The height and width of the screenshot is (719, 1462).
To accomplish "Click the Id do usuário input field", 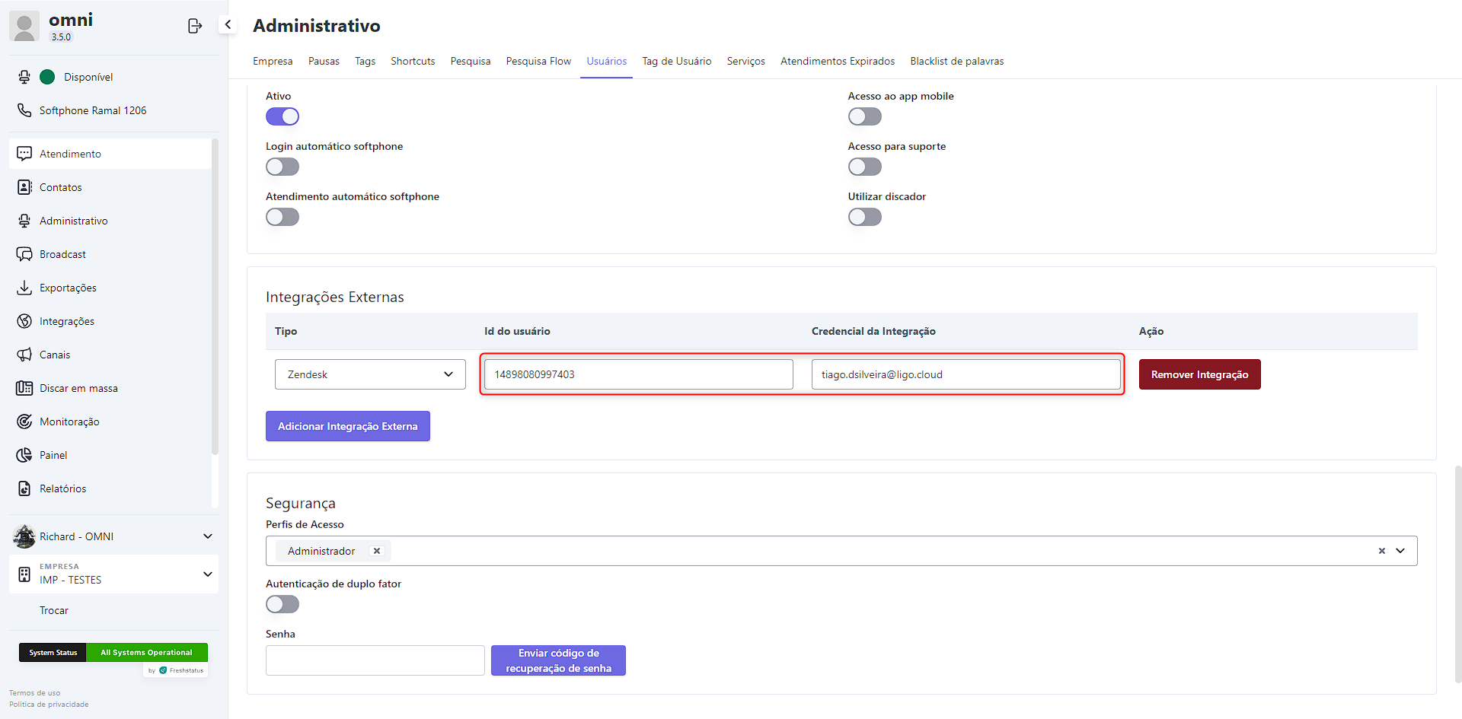I will (639, 374).
